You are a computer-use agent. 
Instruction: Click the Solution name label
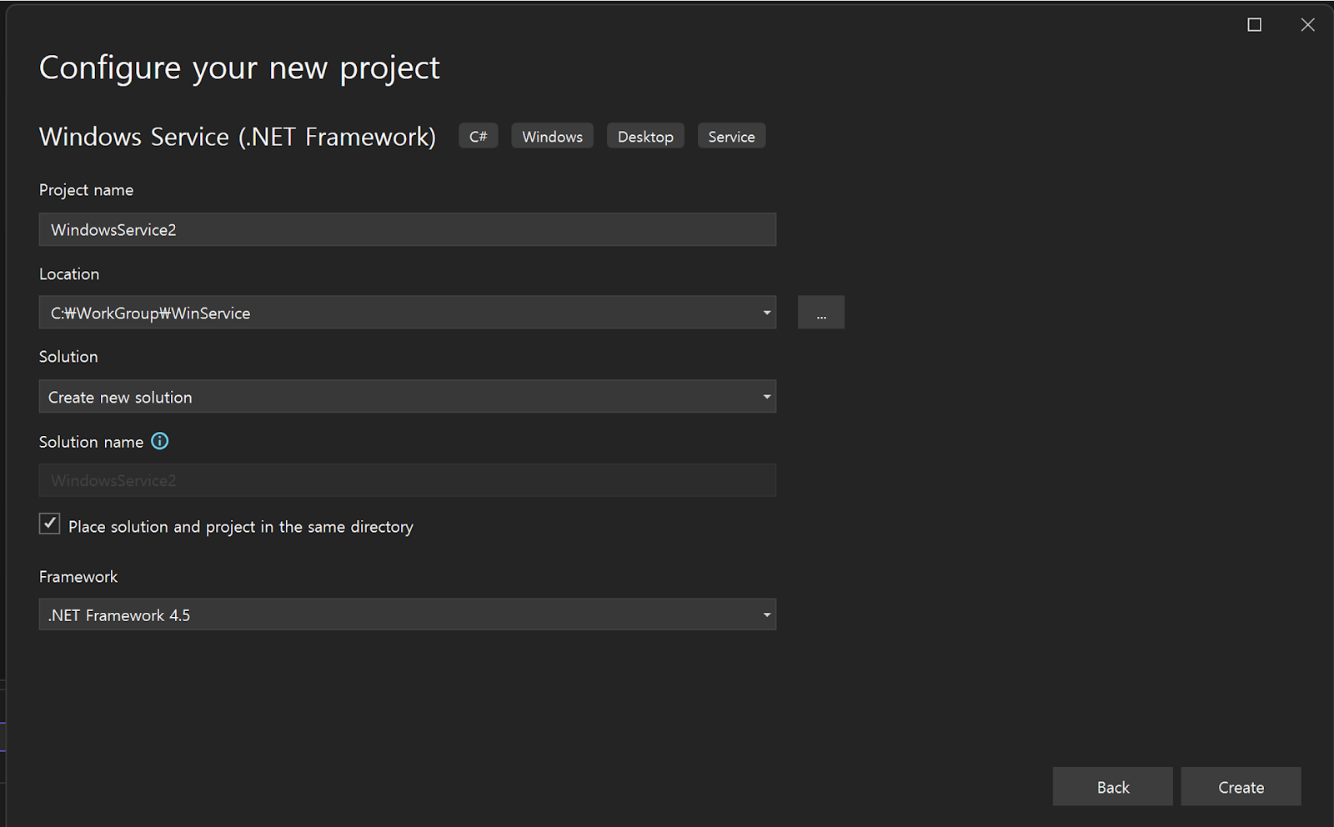91,443
